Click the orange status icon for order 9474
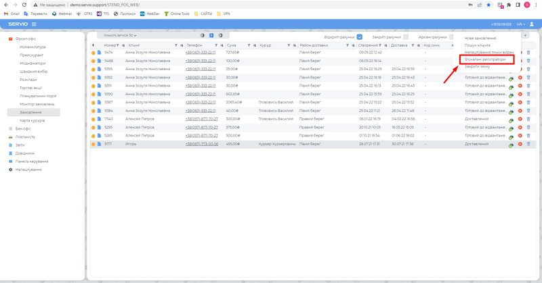 click(93, 52)
